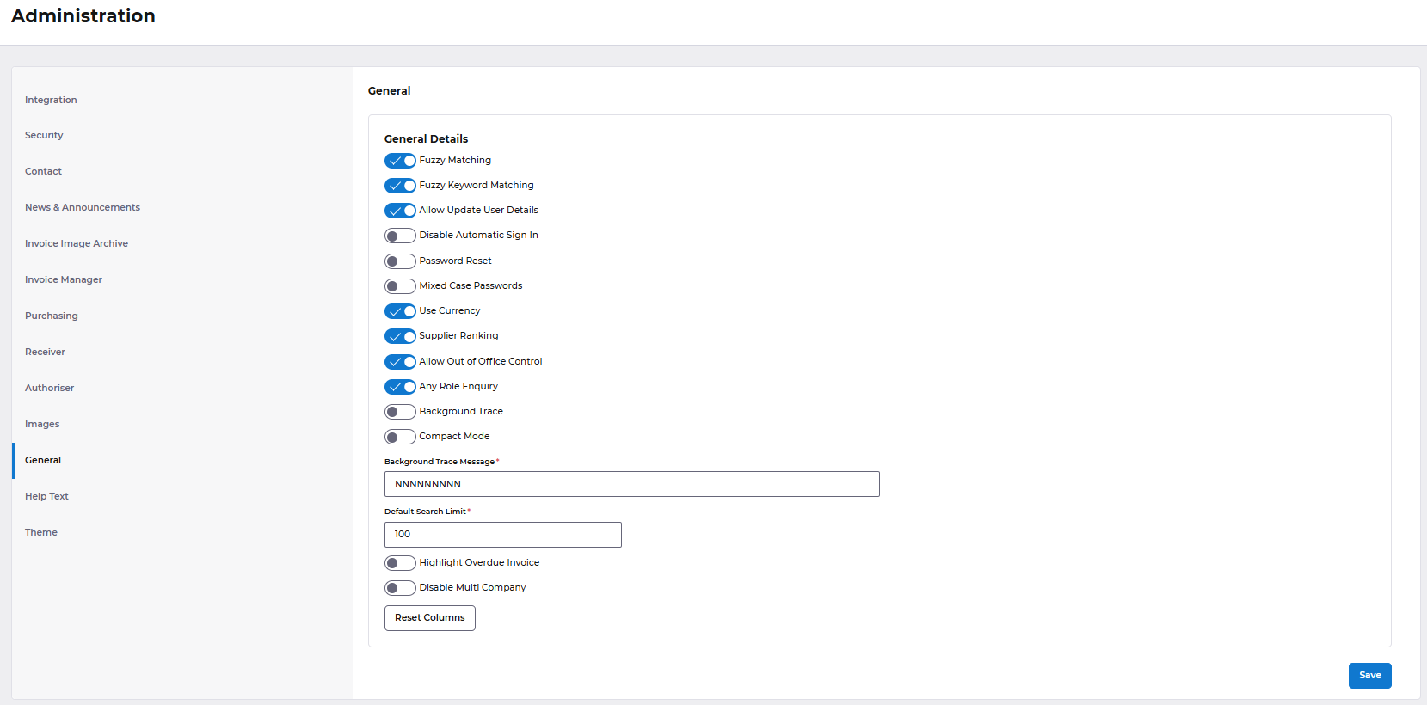Disable the Supplier Ranking toggle
The height and width of the screenshot is (705, 1427).
point(400,336)
